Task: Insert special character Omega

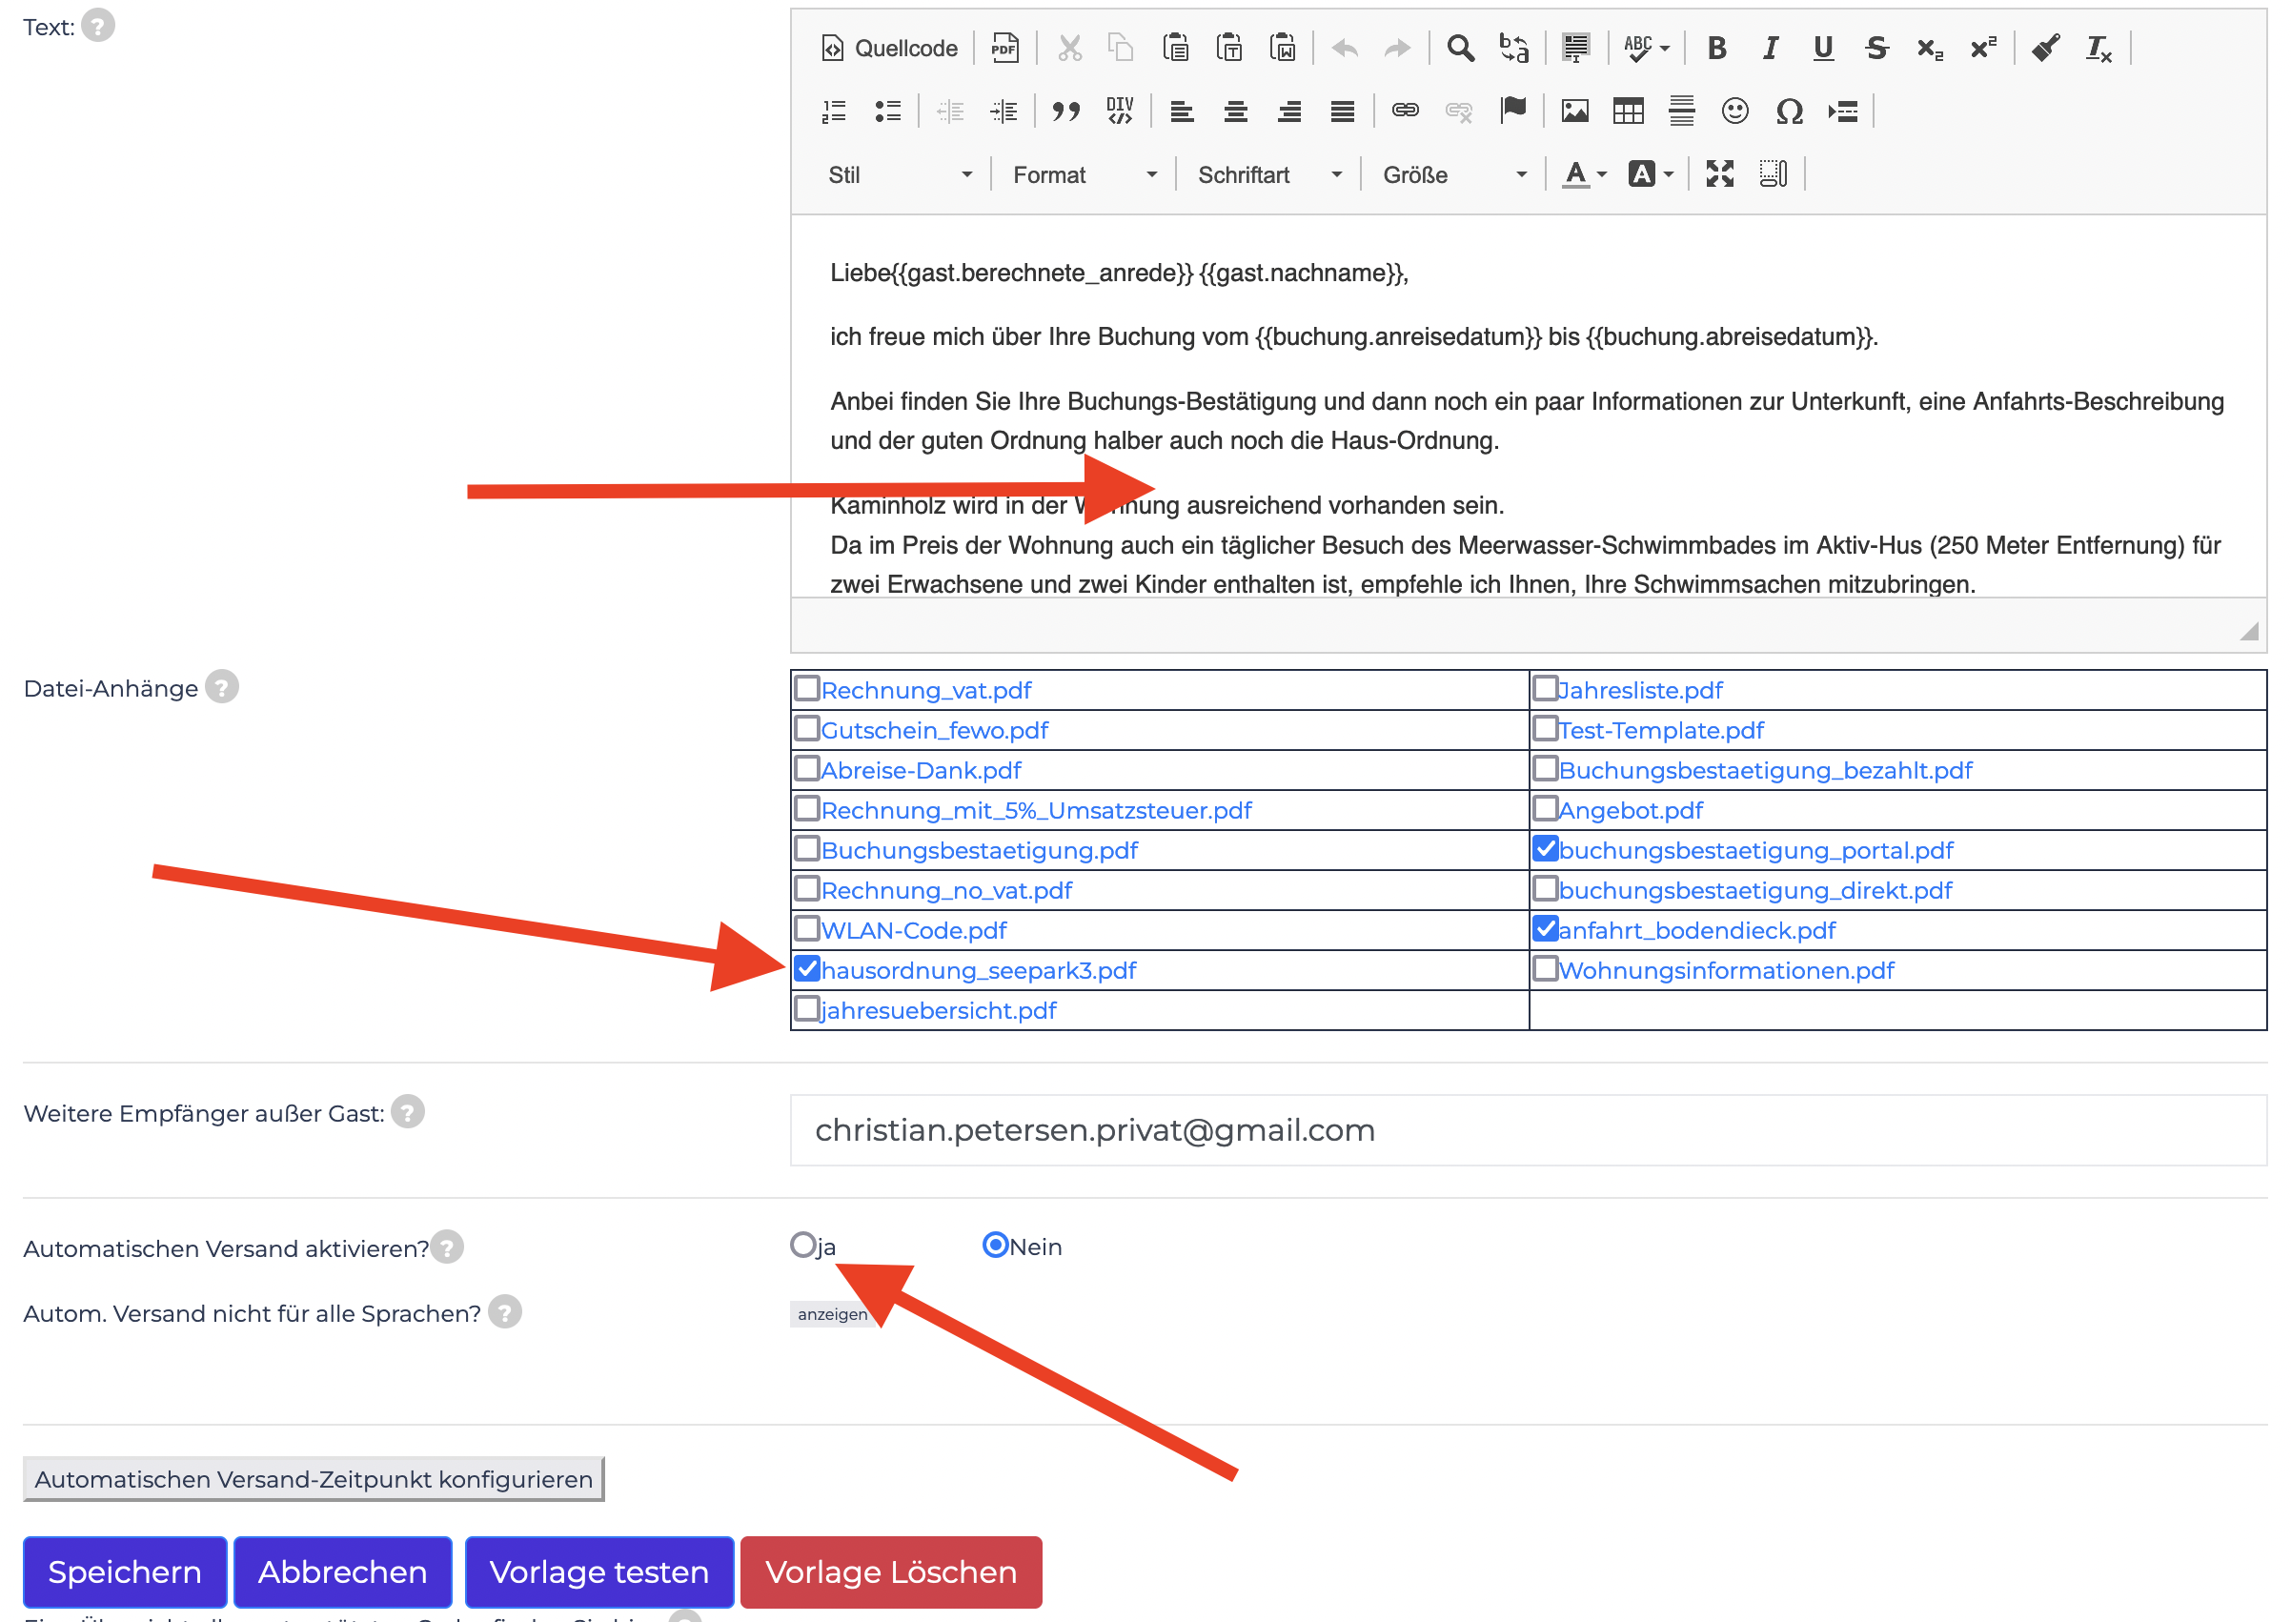Action: (x=1789, y=111)
